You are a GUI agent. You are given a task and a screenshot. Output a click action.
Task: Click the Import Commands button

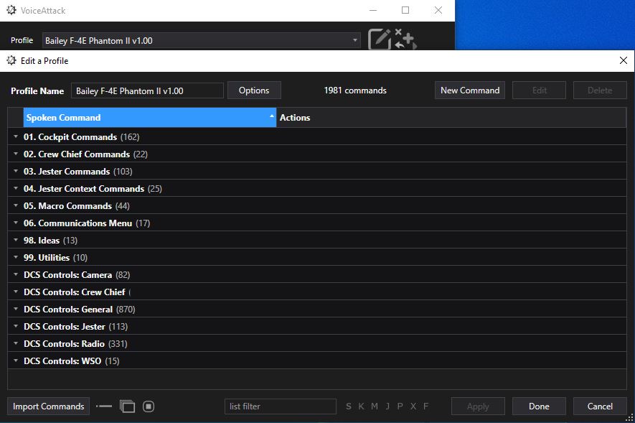click(x=48, y=406)
